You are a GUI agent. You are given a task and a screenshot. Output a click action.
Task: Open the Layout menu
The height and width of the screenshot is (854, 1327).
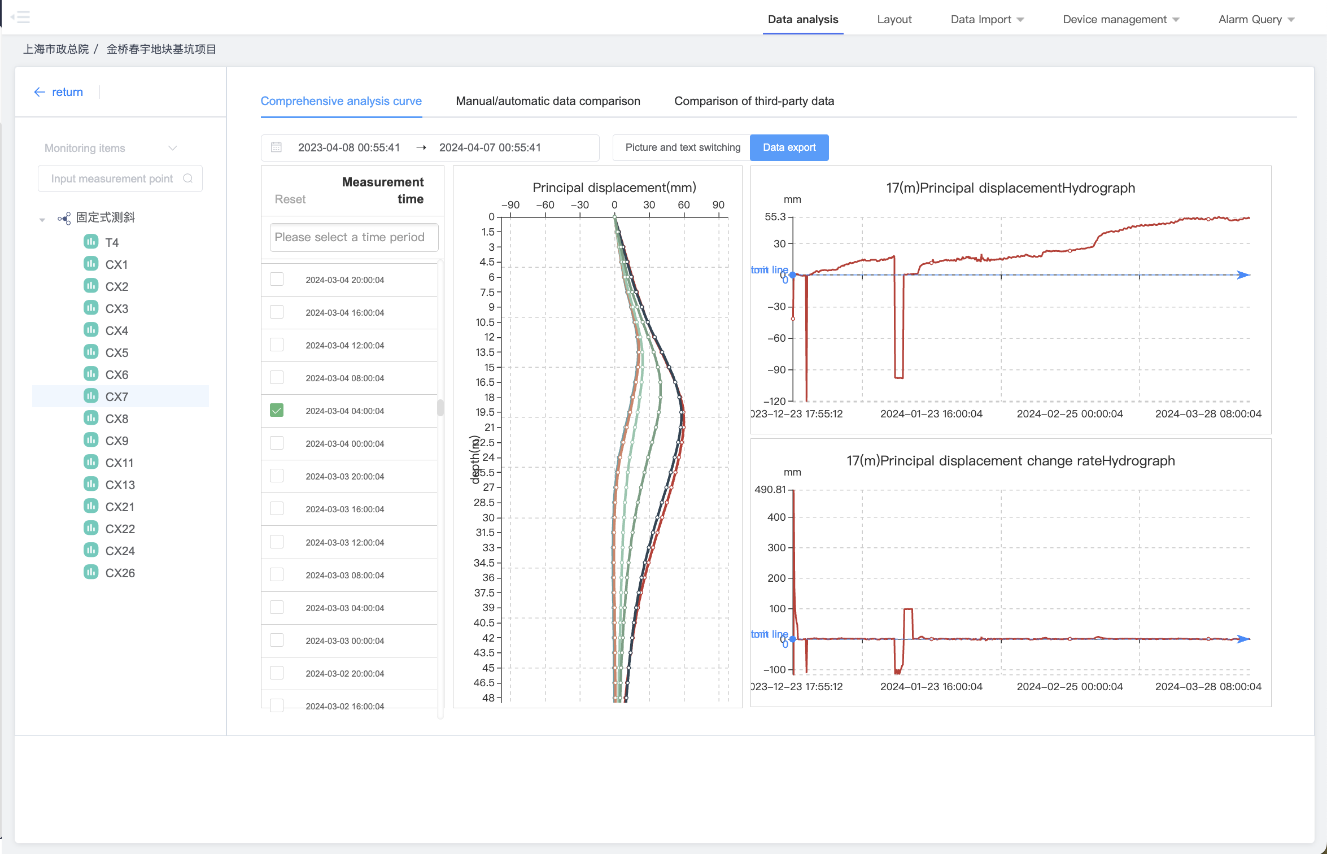(894, 19)
